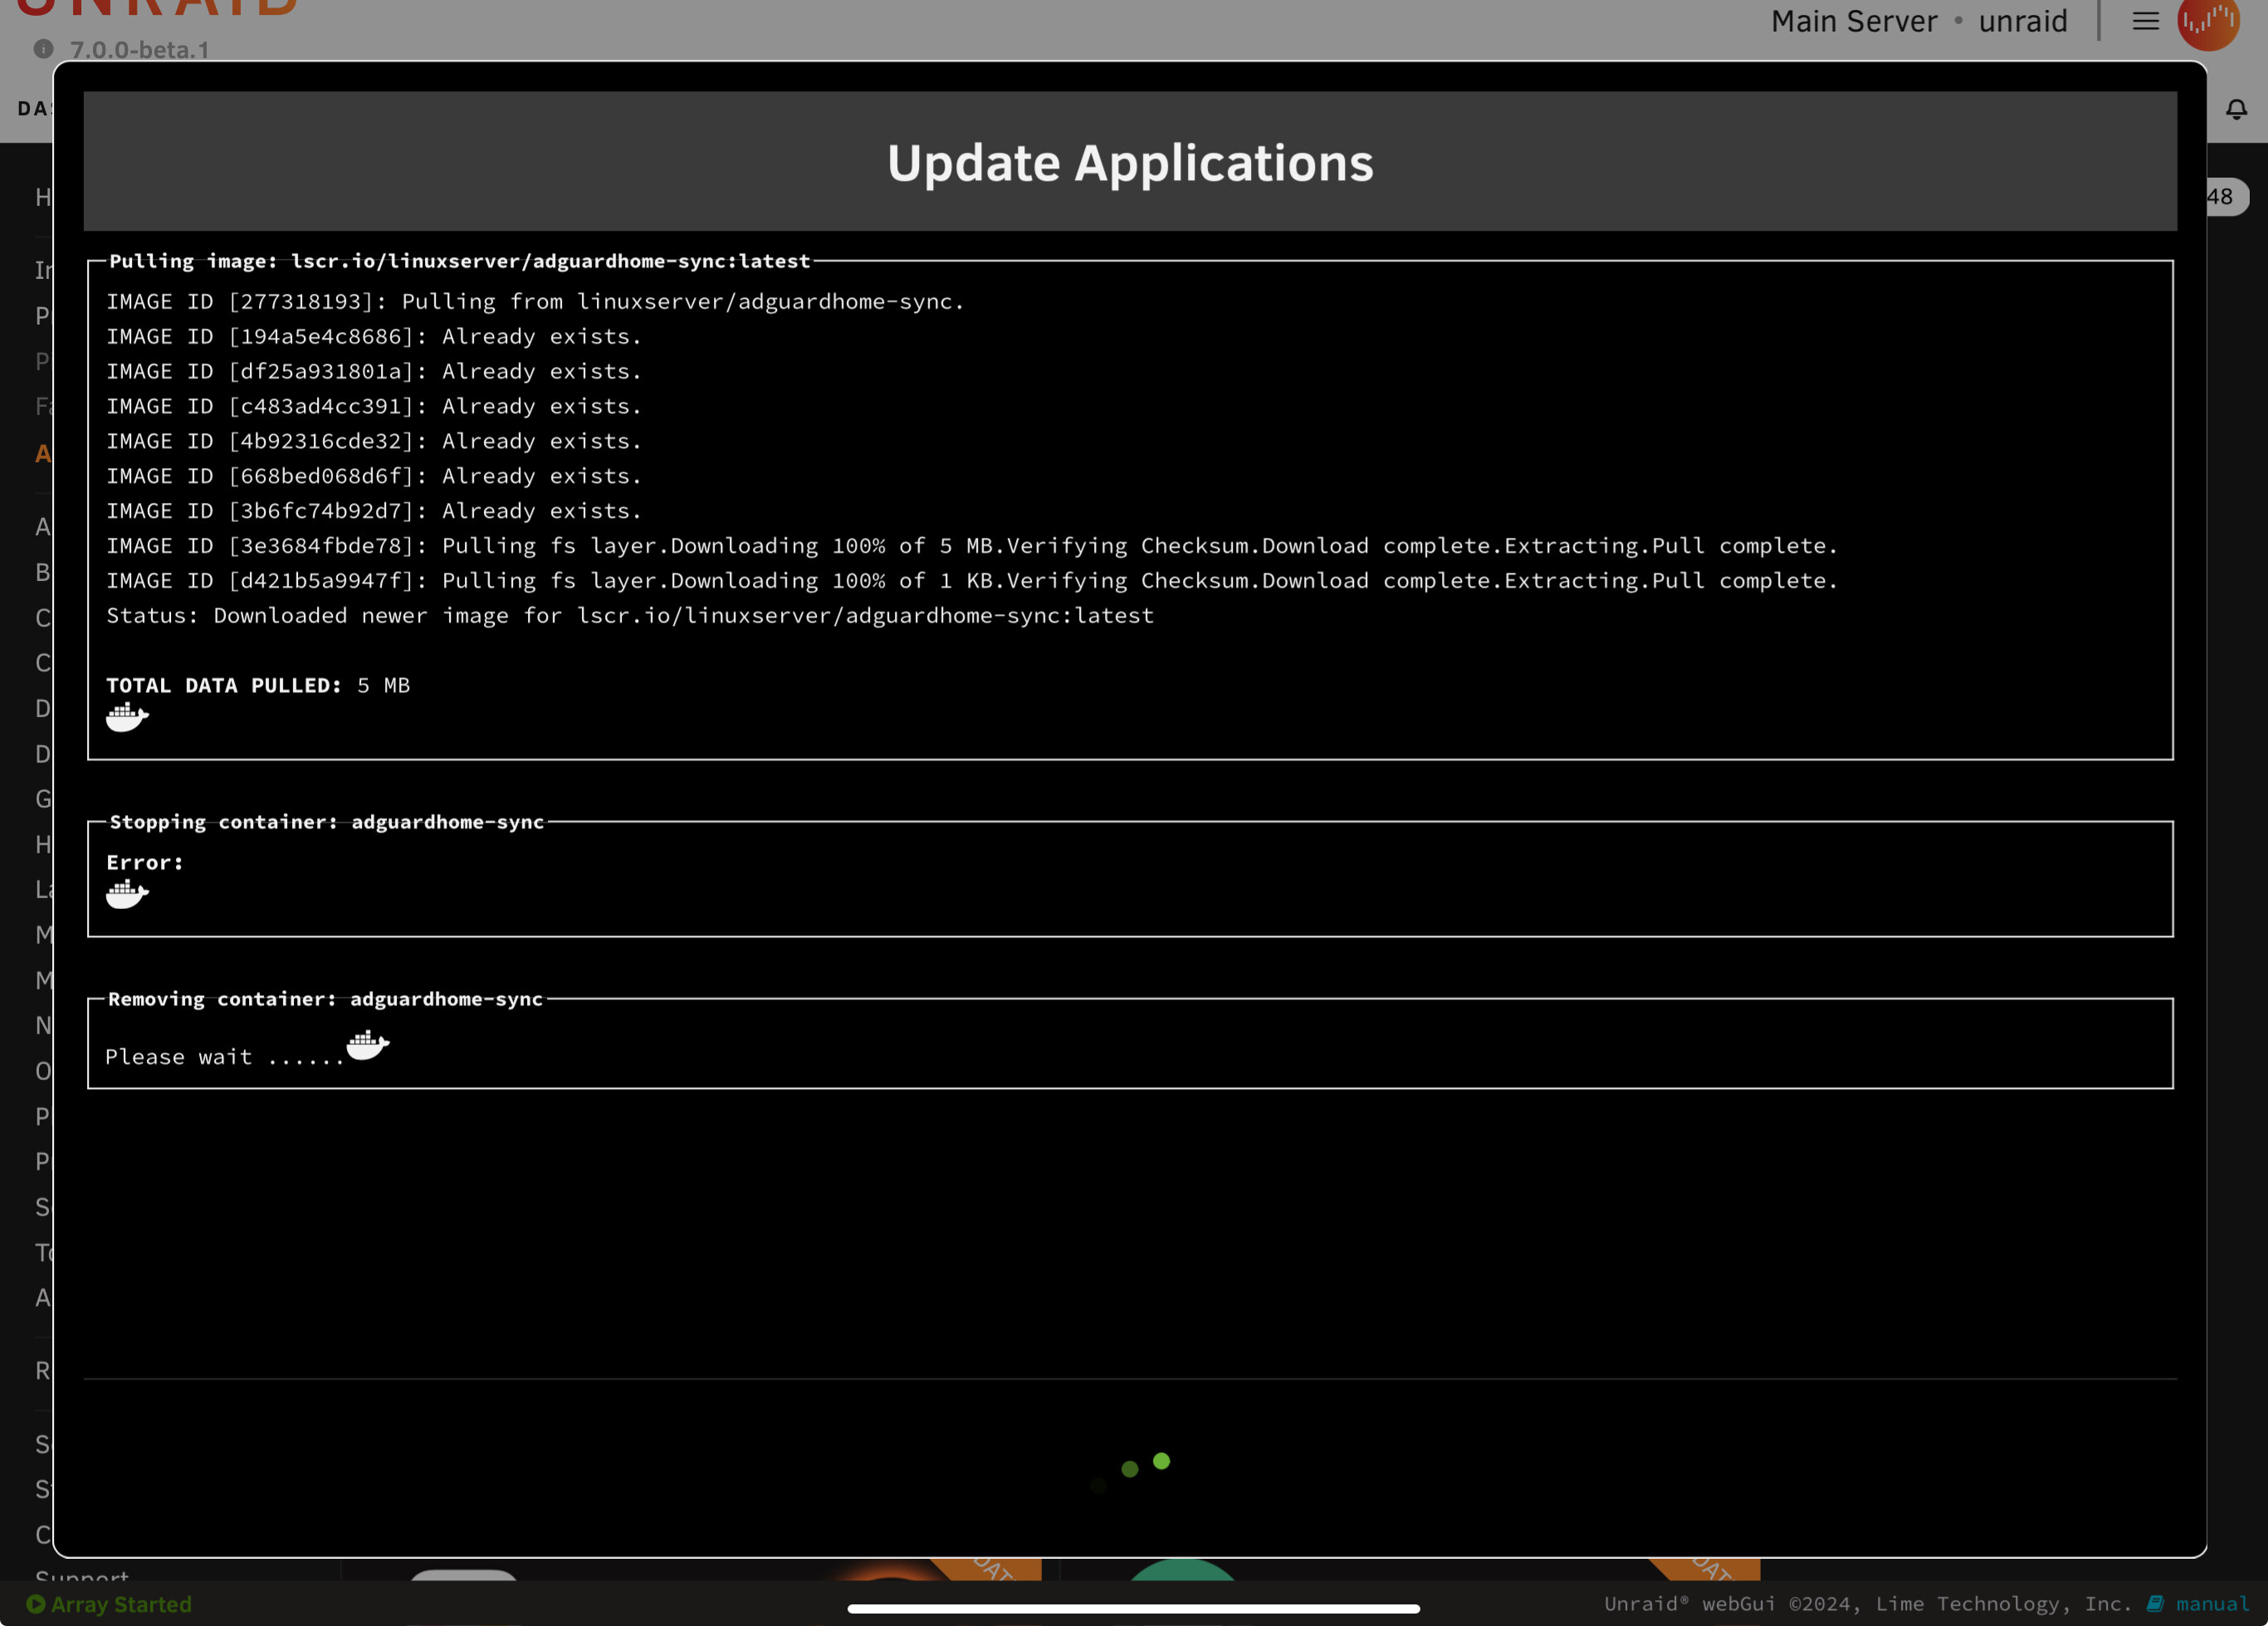Select the line for image ID c483ad4cc391
2268x1626 pixels.
pyautogui.click(x=374, y=406)
